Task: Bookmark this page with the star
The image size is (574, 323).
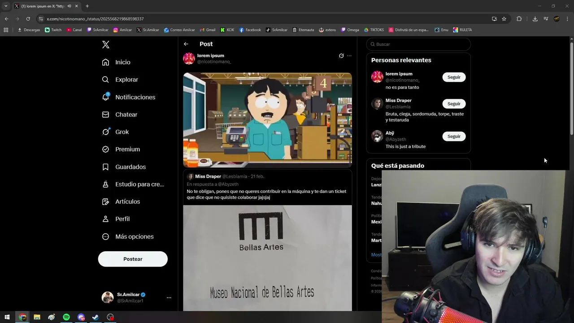Action: (x=504, y=19)
